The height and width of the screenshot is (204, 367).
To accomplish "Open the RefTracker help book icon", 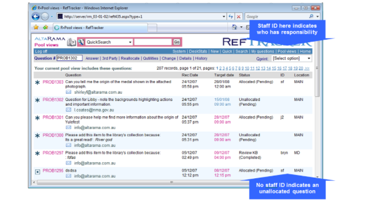I will point(71,42).
